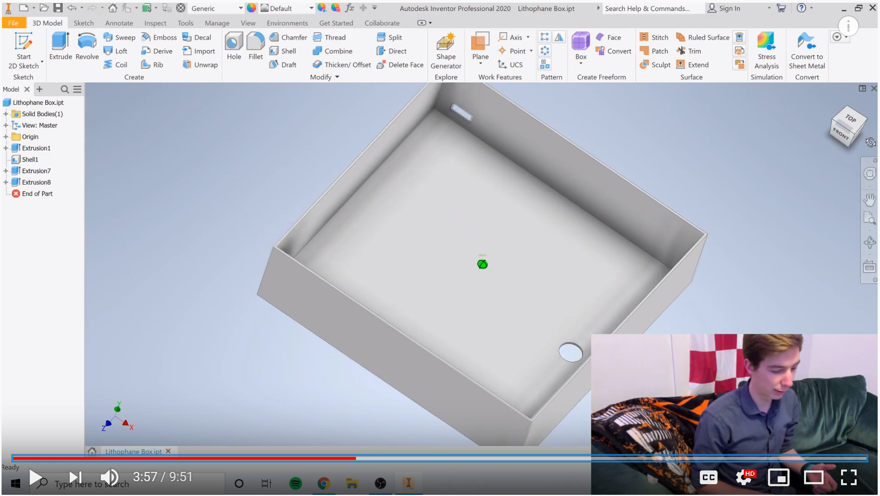880x496 pixels.
Task: Switch to the Annotate ribbon tab
Action: pyautogui.click(x=119, y=23)
